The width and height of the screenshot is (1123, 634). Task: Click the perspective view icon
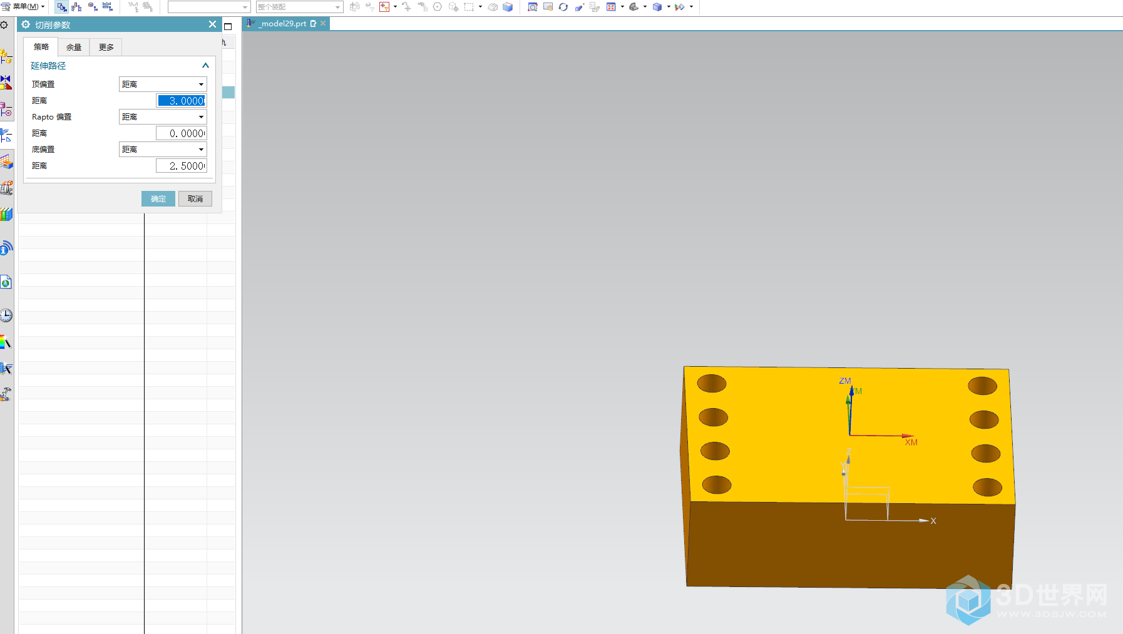tap(579, 7)
